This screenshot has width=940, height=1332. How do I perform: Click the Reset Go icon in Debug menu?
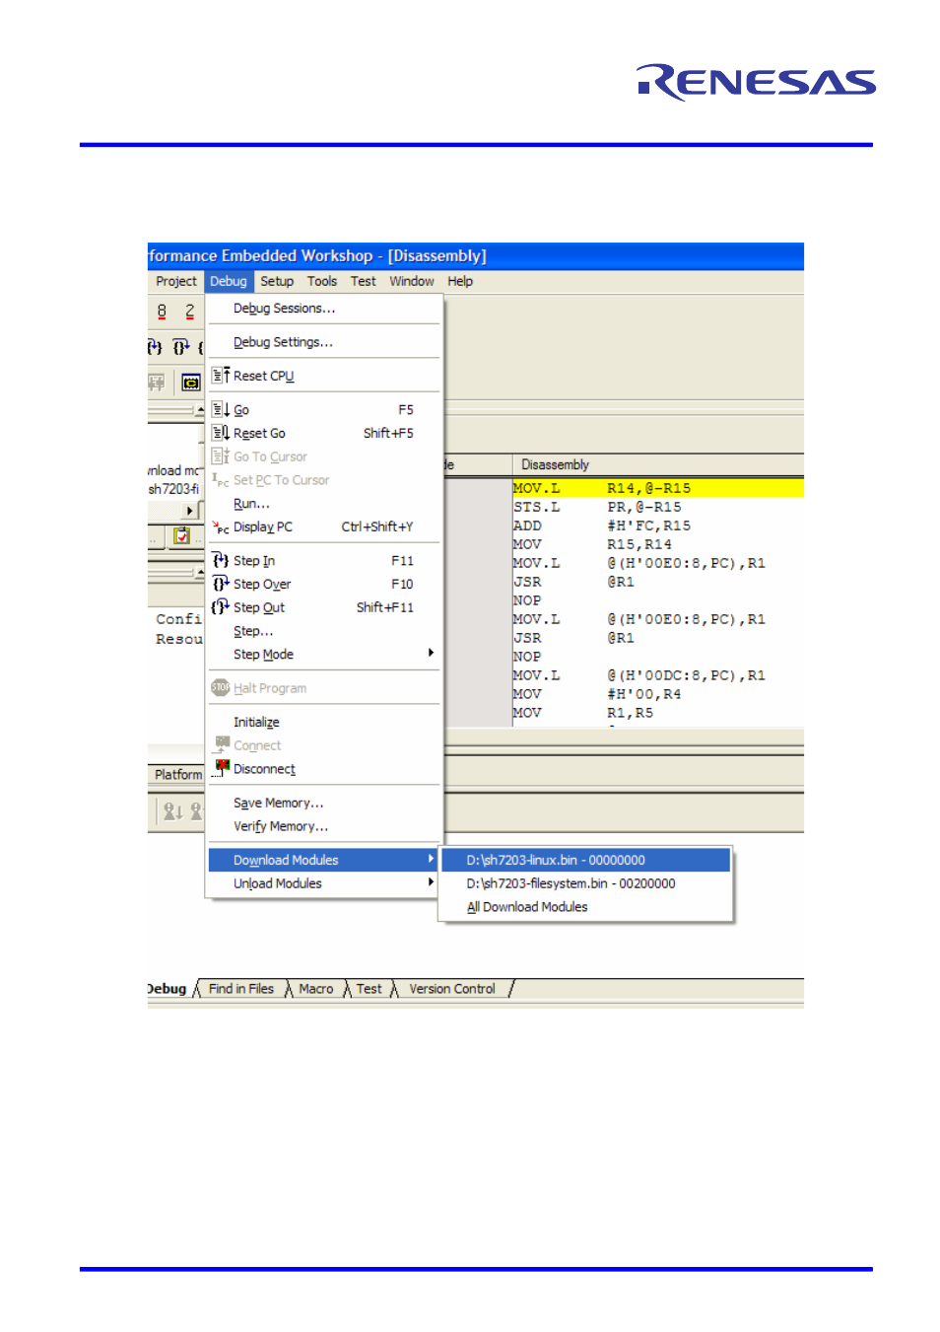(221, 433)
